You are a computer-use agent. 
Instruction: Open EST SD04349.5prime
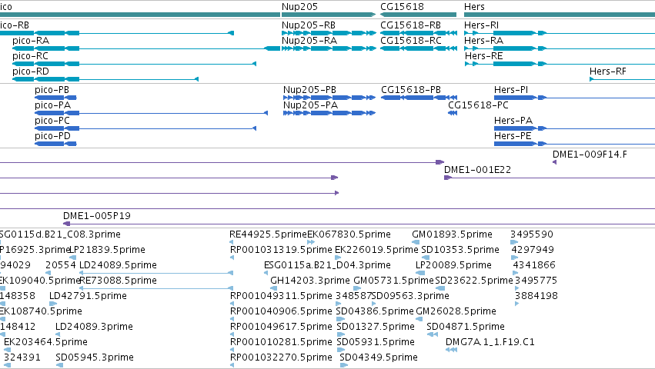379,357
